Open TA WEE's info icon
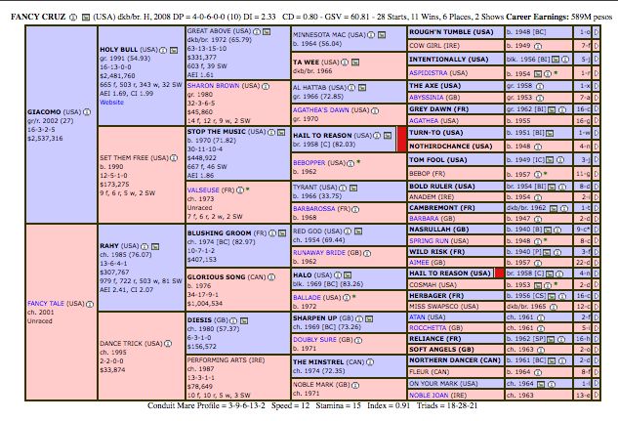The width and height of the screenshot is (618, 421). coord(345,63)
